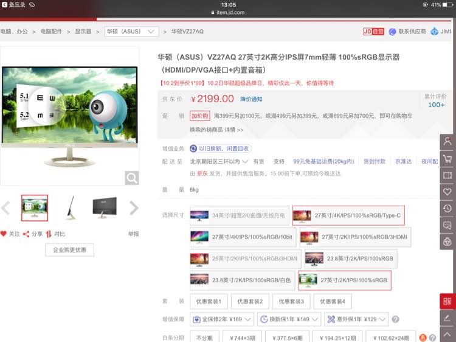This screenshot has height=342, width=456.
Task: Select 优惠套装3 bundle tab
Action: tap(291, 302)
